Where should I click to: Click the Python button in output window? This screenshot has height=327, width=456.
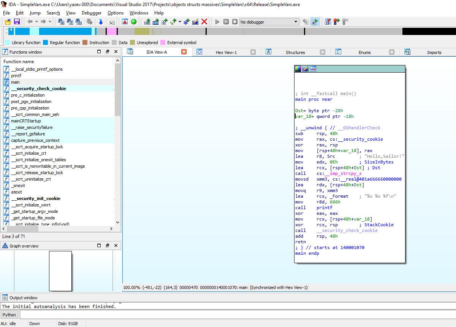tap(9, 314)
